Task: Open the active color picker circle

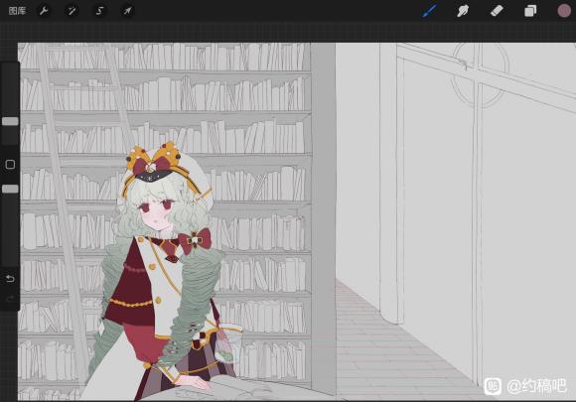Action: click(x=564, y=11)
